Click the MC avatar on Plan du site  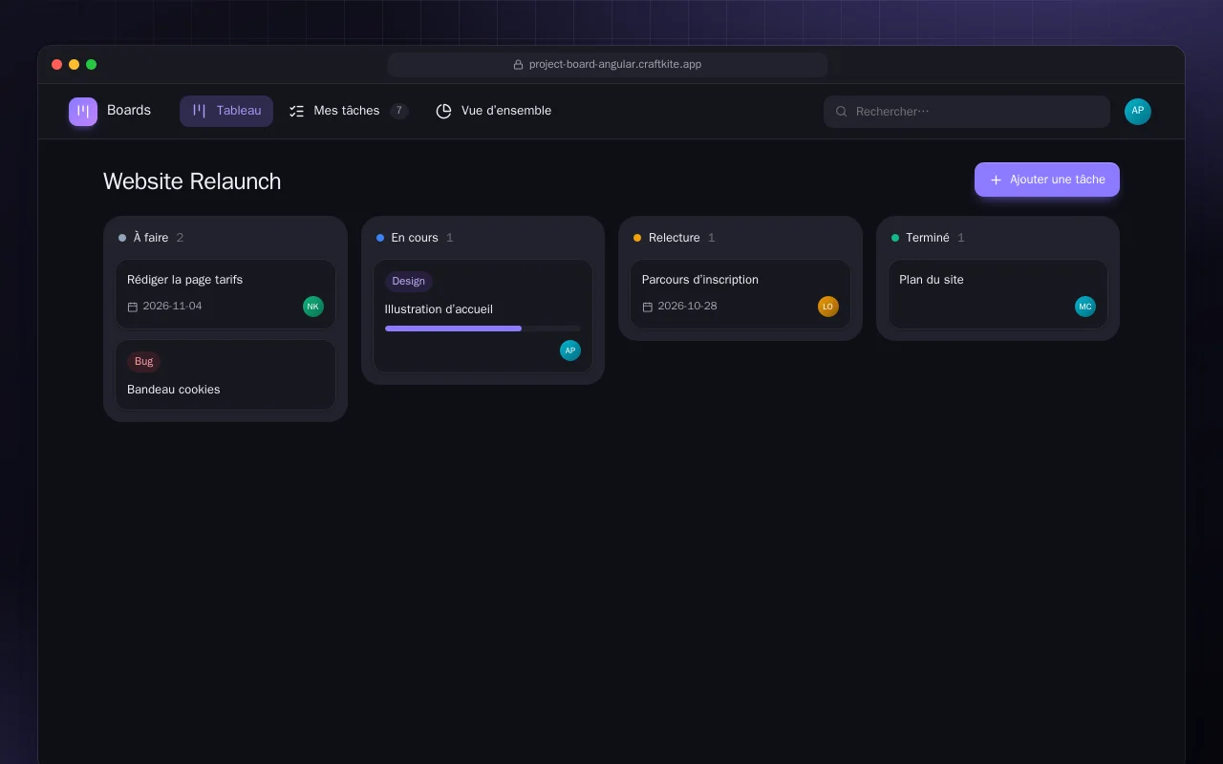point(1085,307)
